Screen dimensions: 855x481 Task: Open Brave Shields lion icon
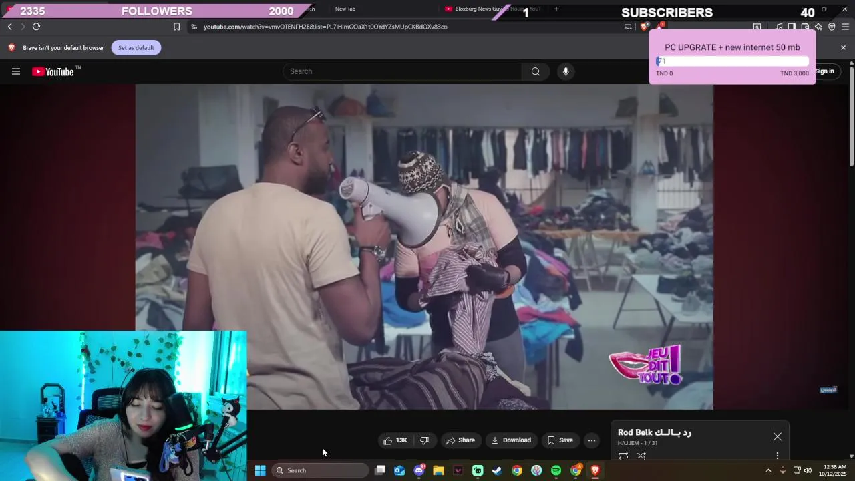pyautogui.click(x=644, y=27)
